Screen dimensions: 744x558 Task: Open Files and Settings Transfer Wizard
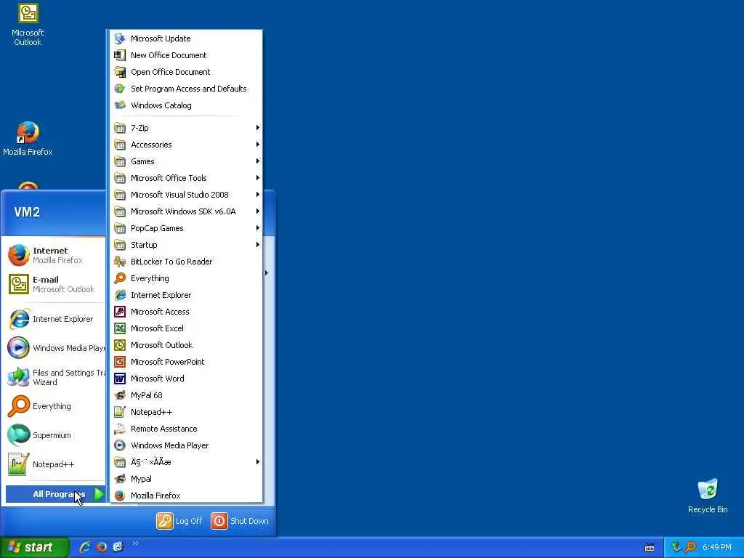[54, 377]
